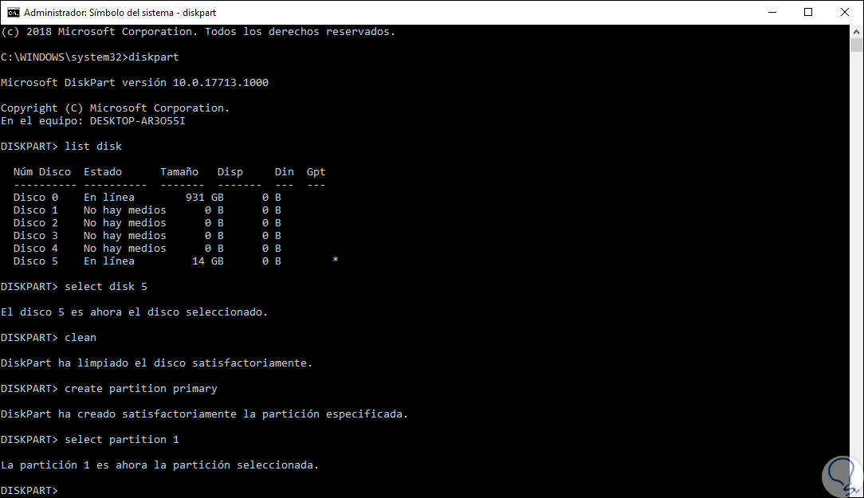
Task: Click 'No hay medios' in Disco 1 row
Action: (x=125, y=210)
